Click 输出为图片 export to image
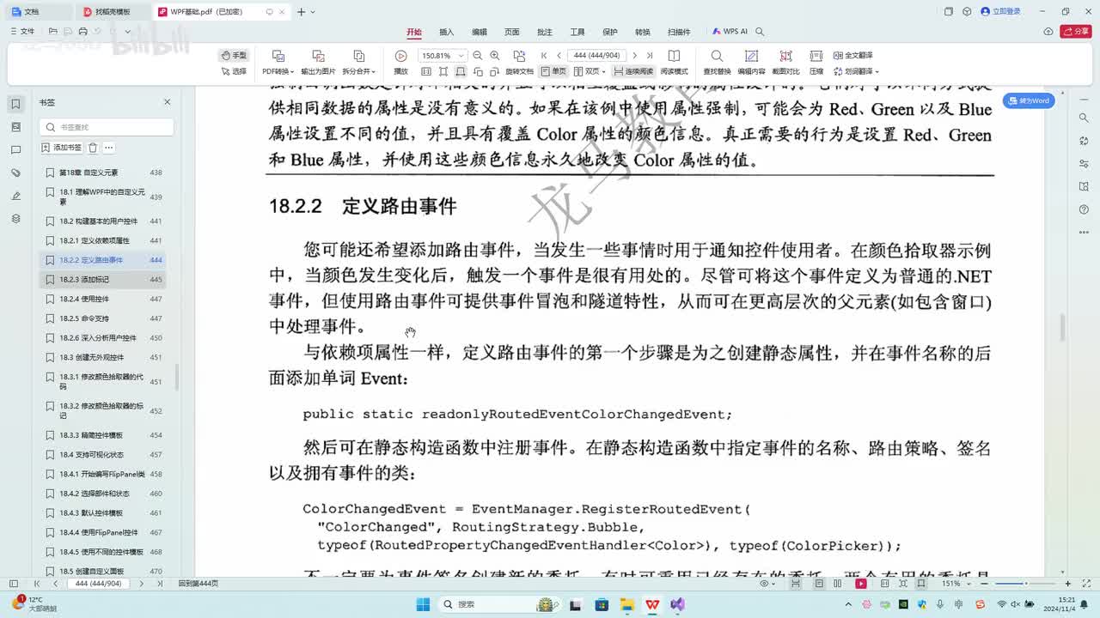 318,63
